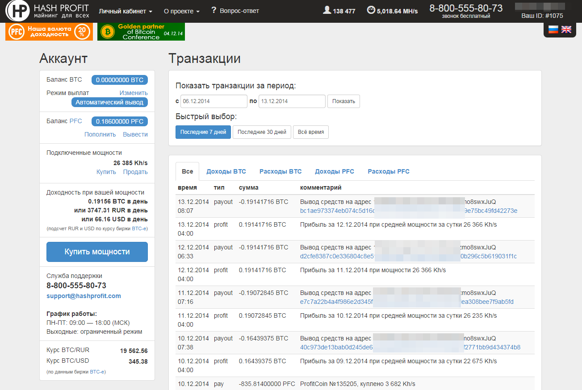Screen dimensions: 582x390
Task: Click the start date field 06.12.2014
Action: click(214, 101)
